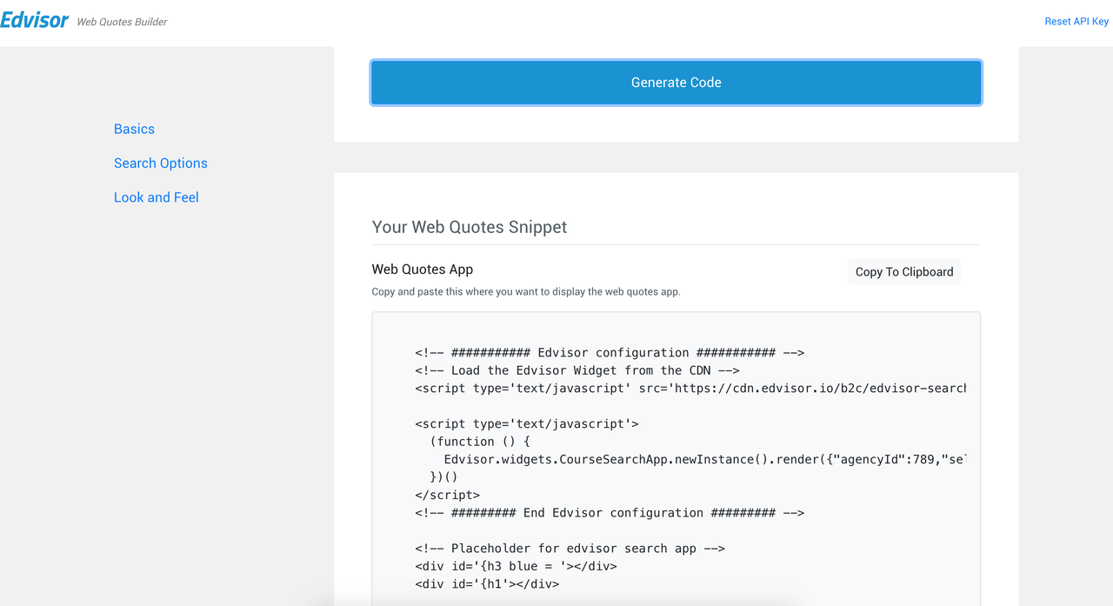Click the script line with cdn.edvisor.io src

(690, 389)
